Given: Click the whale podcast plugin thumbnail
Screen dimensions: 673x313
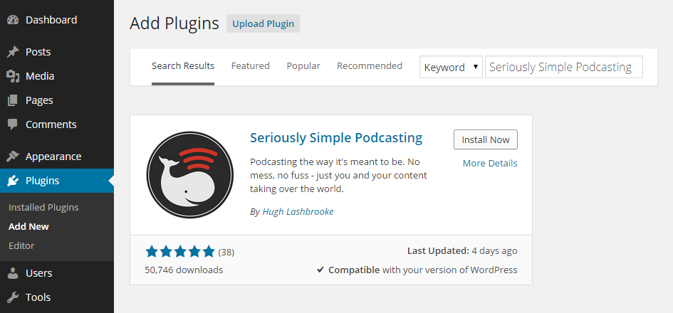Looking at the screenshot, I should coord(190,175).
